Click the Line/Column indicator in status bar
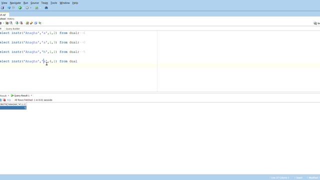 pos(280,178)
